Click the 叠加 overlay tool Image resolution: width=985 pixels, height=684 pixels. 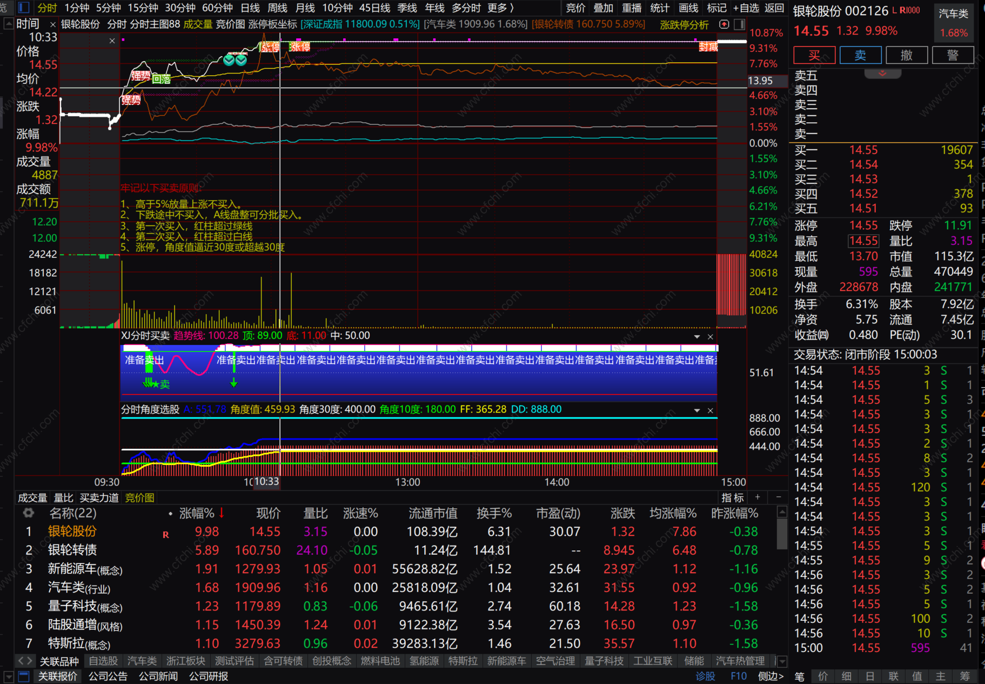pyautogui.click(x=604, y=8)
